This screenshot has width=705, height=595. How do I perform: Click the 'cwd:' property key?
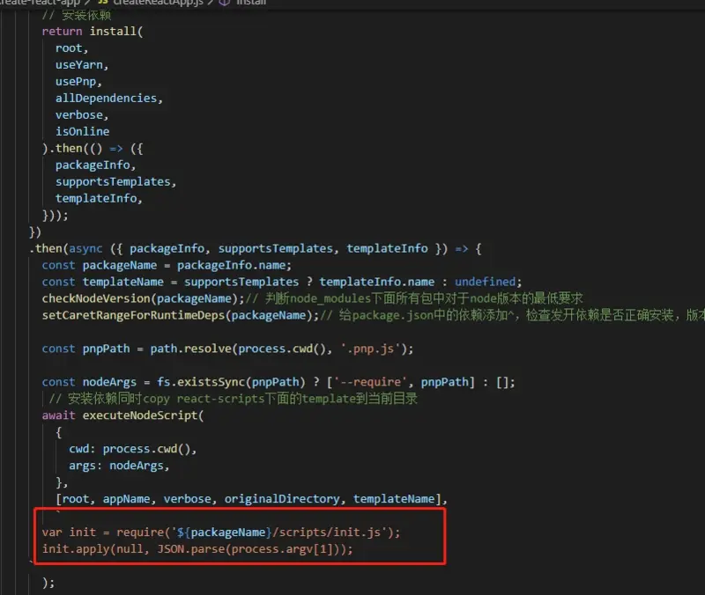point(82,449)
